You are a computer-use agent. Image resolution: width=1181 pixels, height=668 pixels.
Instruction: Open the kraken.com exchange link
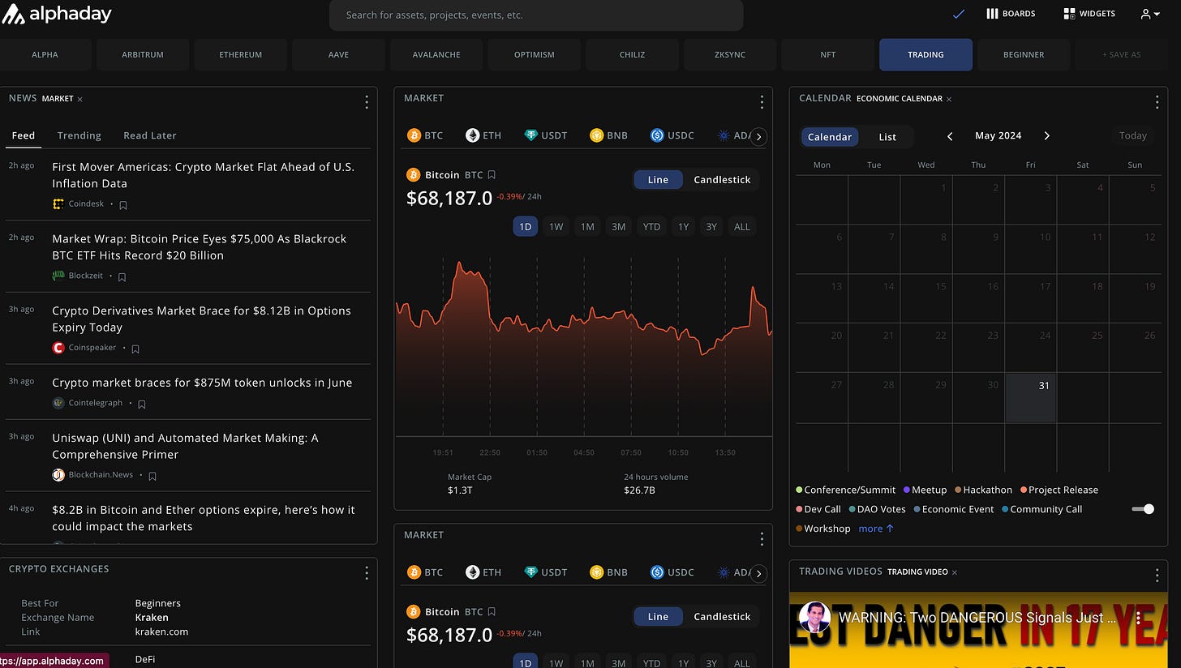tap(161, 632)
